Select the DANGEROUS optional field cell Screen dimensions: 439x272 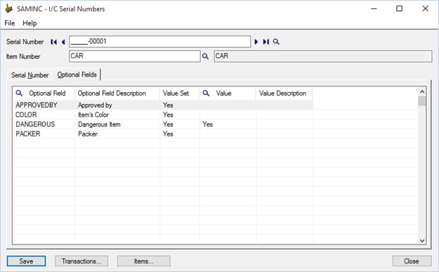pyautogui.click(x=44, y=124)
